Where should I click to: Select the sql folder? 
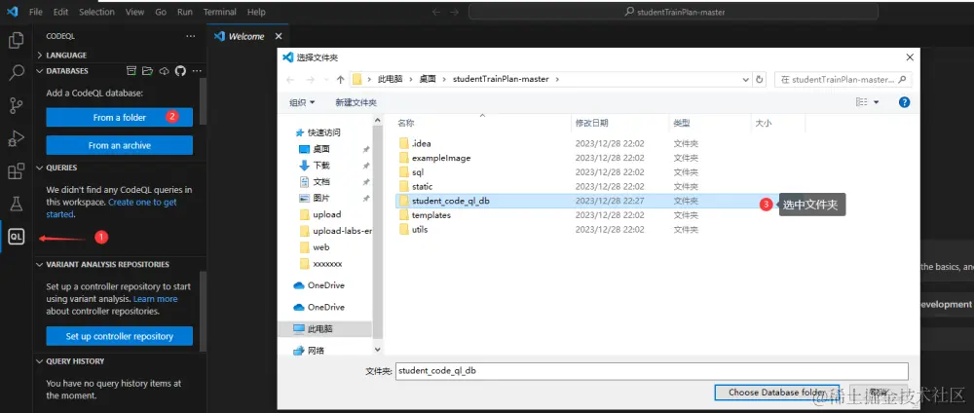(x=411, y=172)
